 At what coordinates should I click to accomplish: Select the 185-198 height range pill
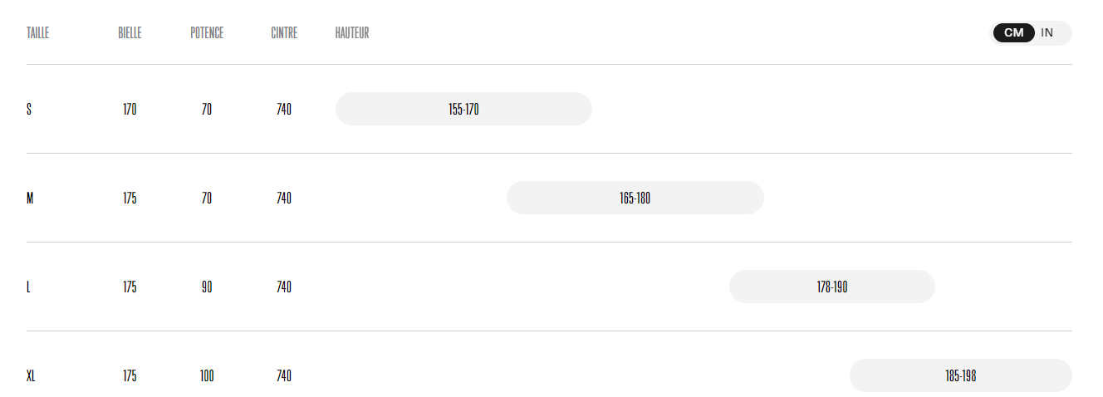[x=961, y=375]
